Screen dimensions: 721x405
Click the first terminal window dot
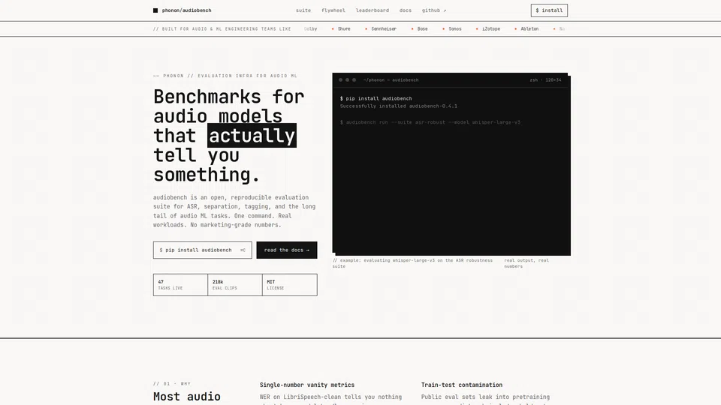click(341, 80)
